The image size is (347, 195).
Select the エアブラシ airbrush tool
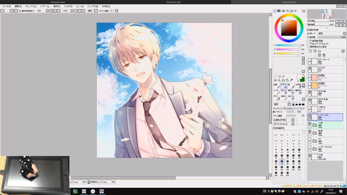point(284,86)
